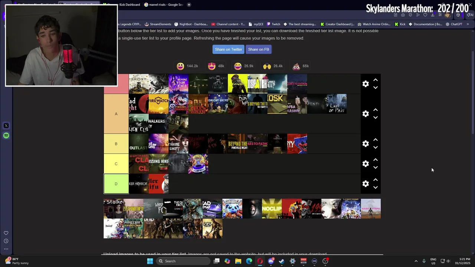Screen dimensions: 475x267
Task: Move tier C row up
Action: [376, 160]
